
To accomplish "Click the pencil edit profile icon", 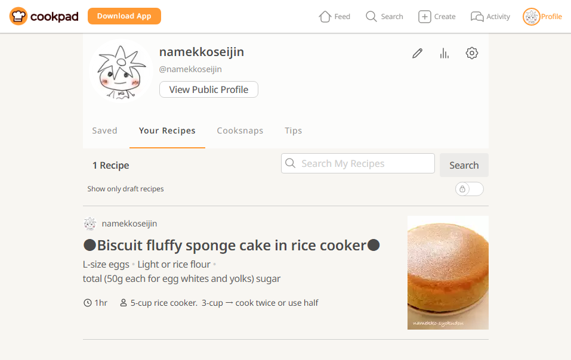I will click(417, 54).
